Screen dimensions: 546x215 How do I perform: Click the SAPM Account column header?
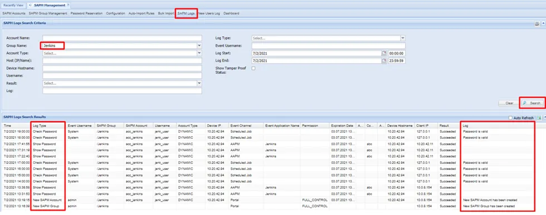click(x=139, y=126)
